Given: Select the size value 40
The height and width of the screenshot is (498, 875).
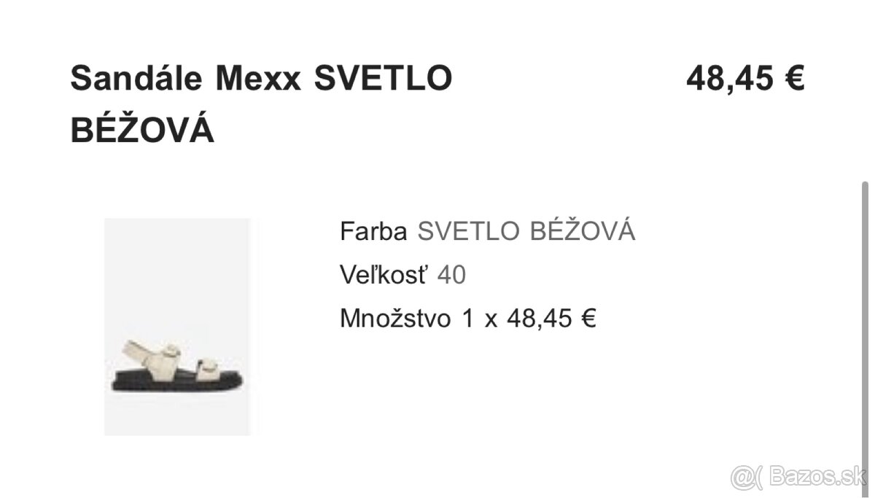Looking at the screenshot, I should pos(451,275).
